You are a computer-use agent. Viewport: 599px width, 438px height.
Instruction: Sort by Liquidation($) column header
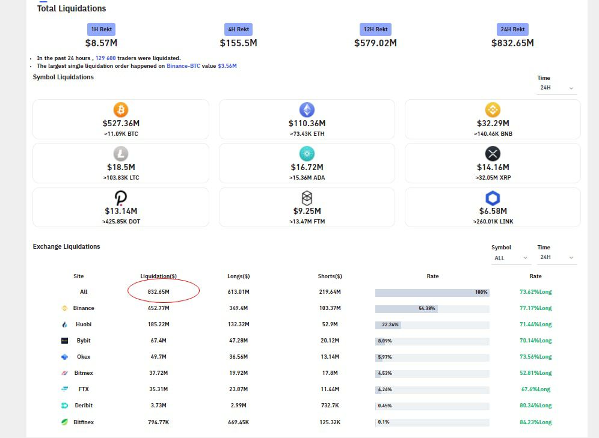[159, 276]
